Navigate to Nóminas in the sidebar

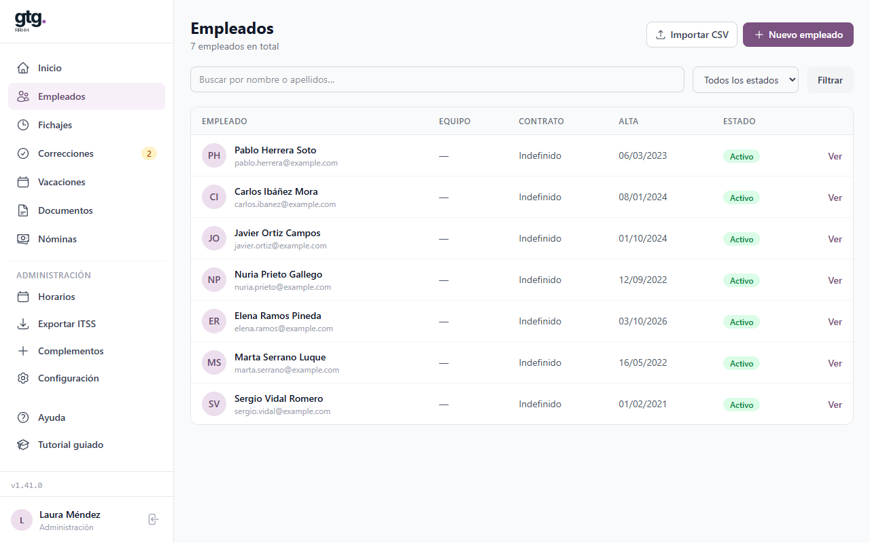[x=86, y=239]
